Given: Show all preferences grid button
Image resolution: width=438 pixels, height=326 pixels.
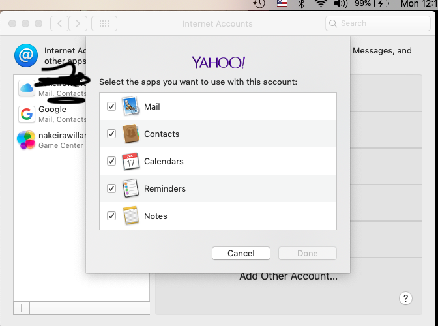Looking at the screenshot, I should point(104,23).
